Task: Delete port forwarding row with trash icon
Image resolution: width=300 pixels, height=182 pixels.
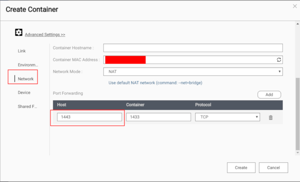Action: pos(271,117)
